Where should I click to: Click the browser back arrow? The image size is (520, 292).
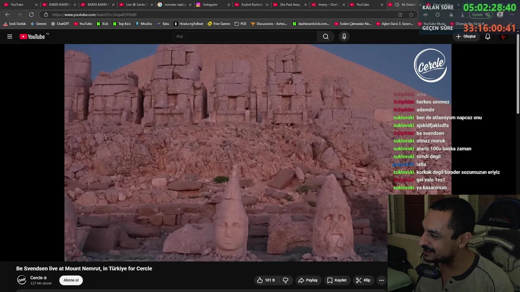pos(7,15)
